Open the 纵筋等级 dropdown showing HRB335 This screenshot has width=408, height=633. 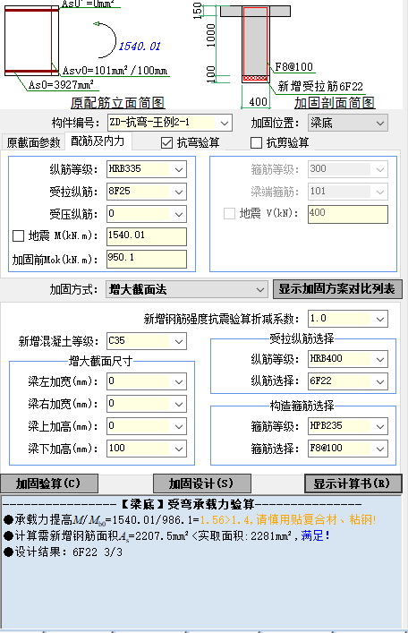(147, 169)
